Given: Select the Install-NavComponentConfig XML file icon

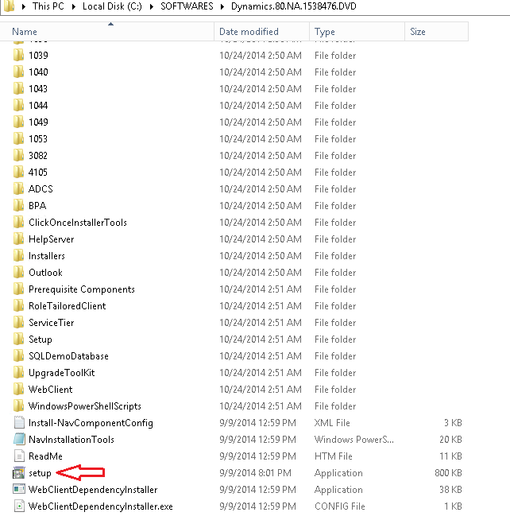Looking at the screenshot, I should coord(19,423).
